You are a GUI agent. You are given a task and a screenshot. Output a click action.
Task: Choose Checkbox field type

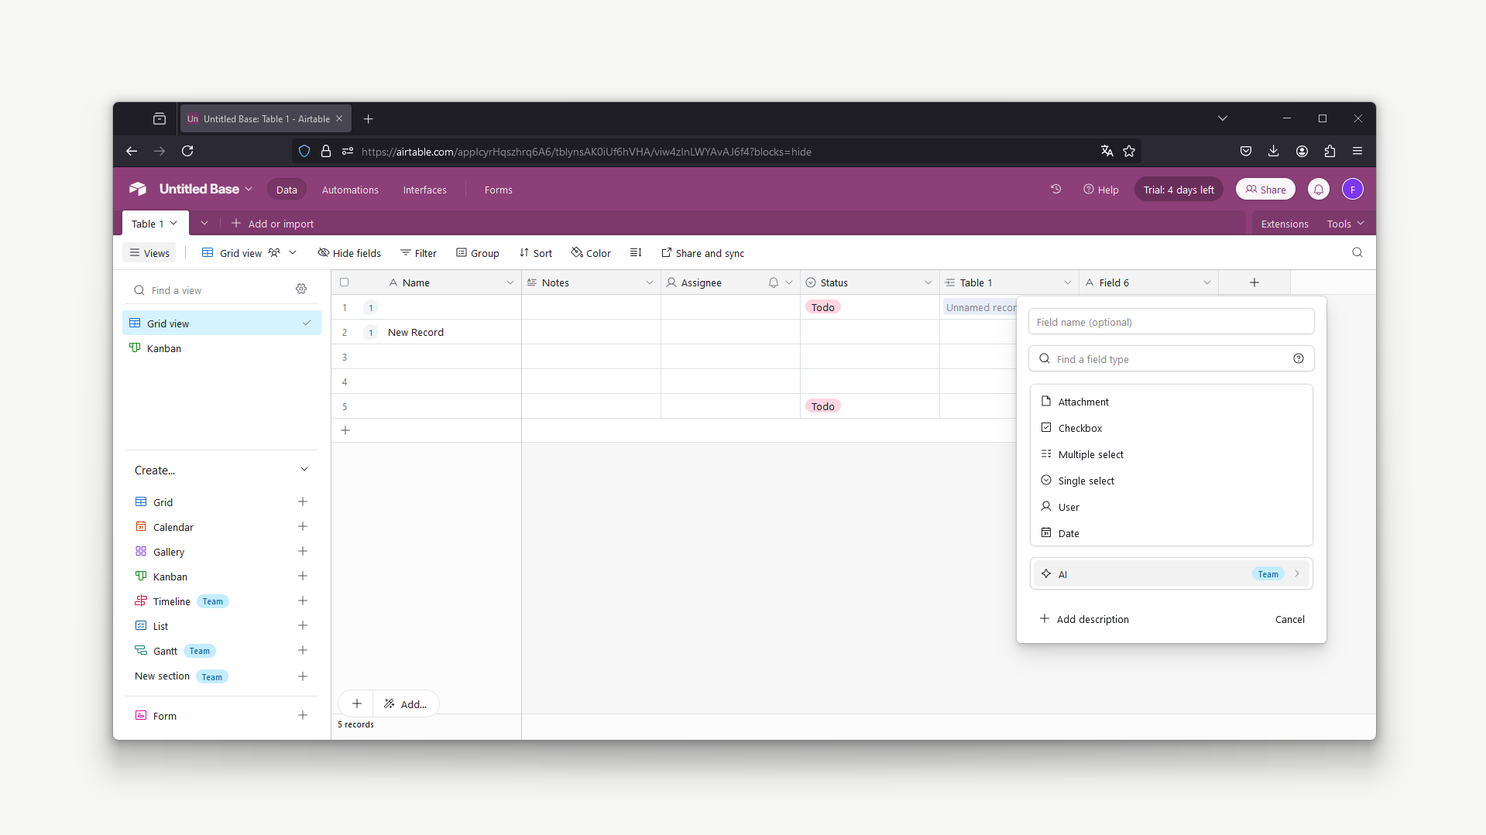(1171, 428)
